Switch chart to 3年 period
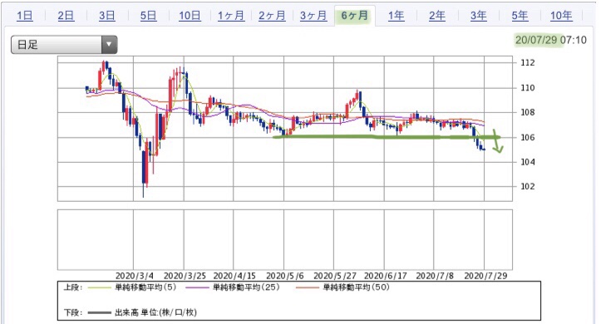611x324 pixels. 478,16
